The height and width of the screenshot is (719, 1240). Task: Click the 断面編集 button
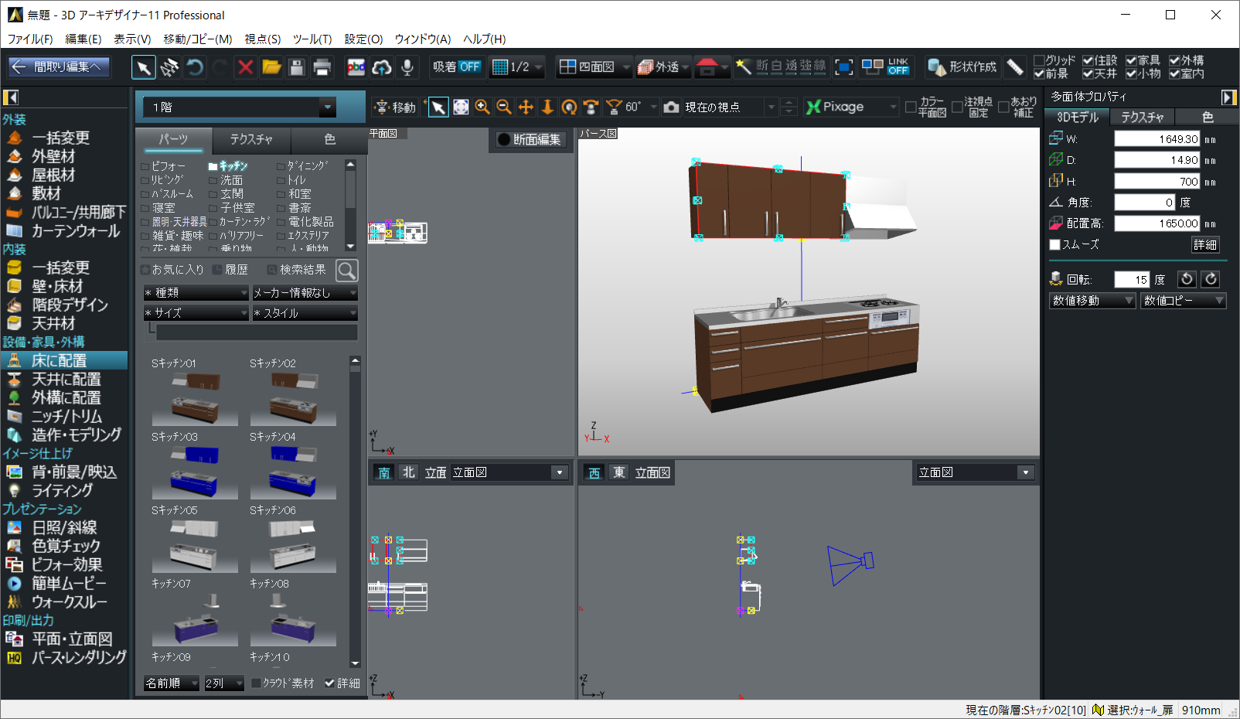tap(531, 139)
